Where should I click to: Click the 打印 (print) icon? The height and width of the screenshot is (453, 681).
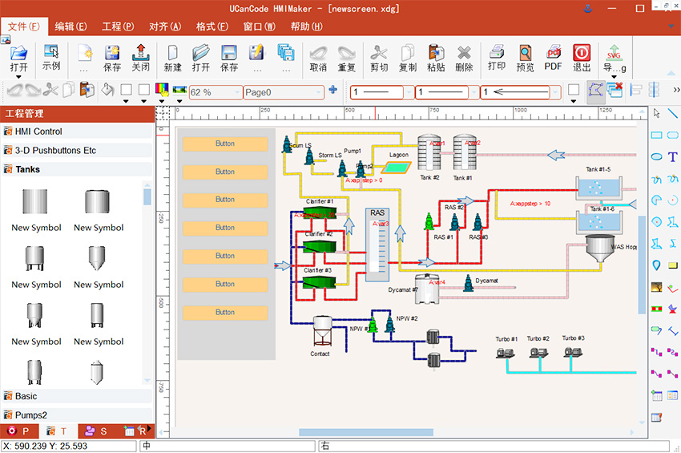click(x=497, y=56)
